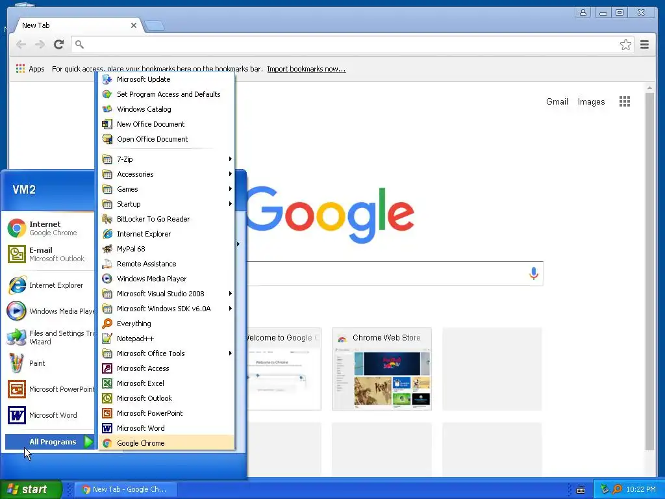The image size is (665, 499).
Task: Click the Open Office Document icon
Action: click(x=107, y=139)
